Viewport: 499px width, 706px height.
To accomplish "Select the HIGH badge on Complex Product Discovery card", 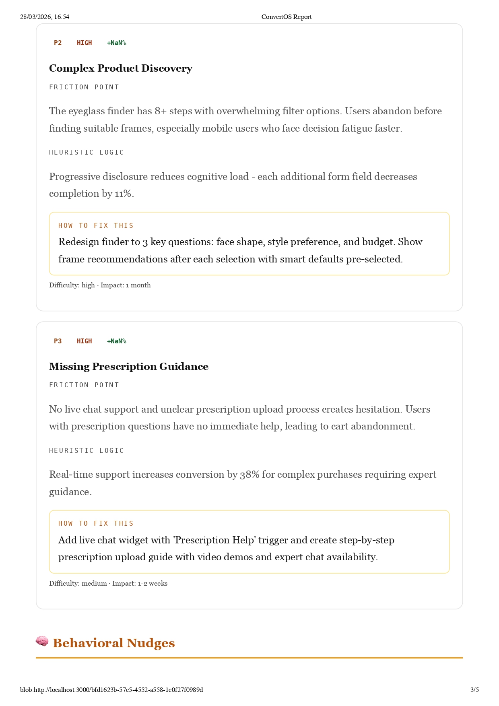I will coord(84,43).
